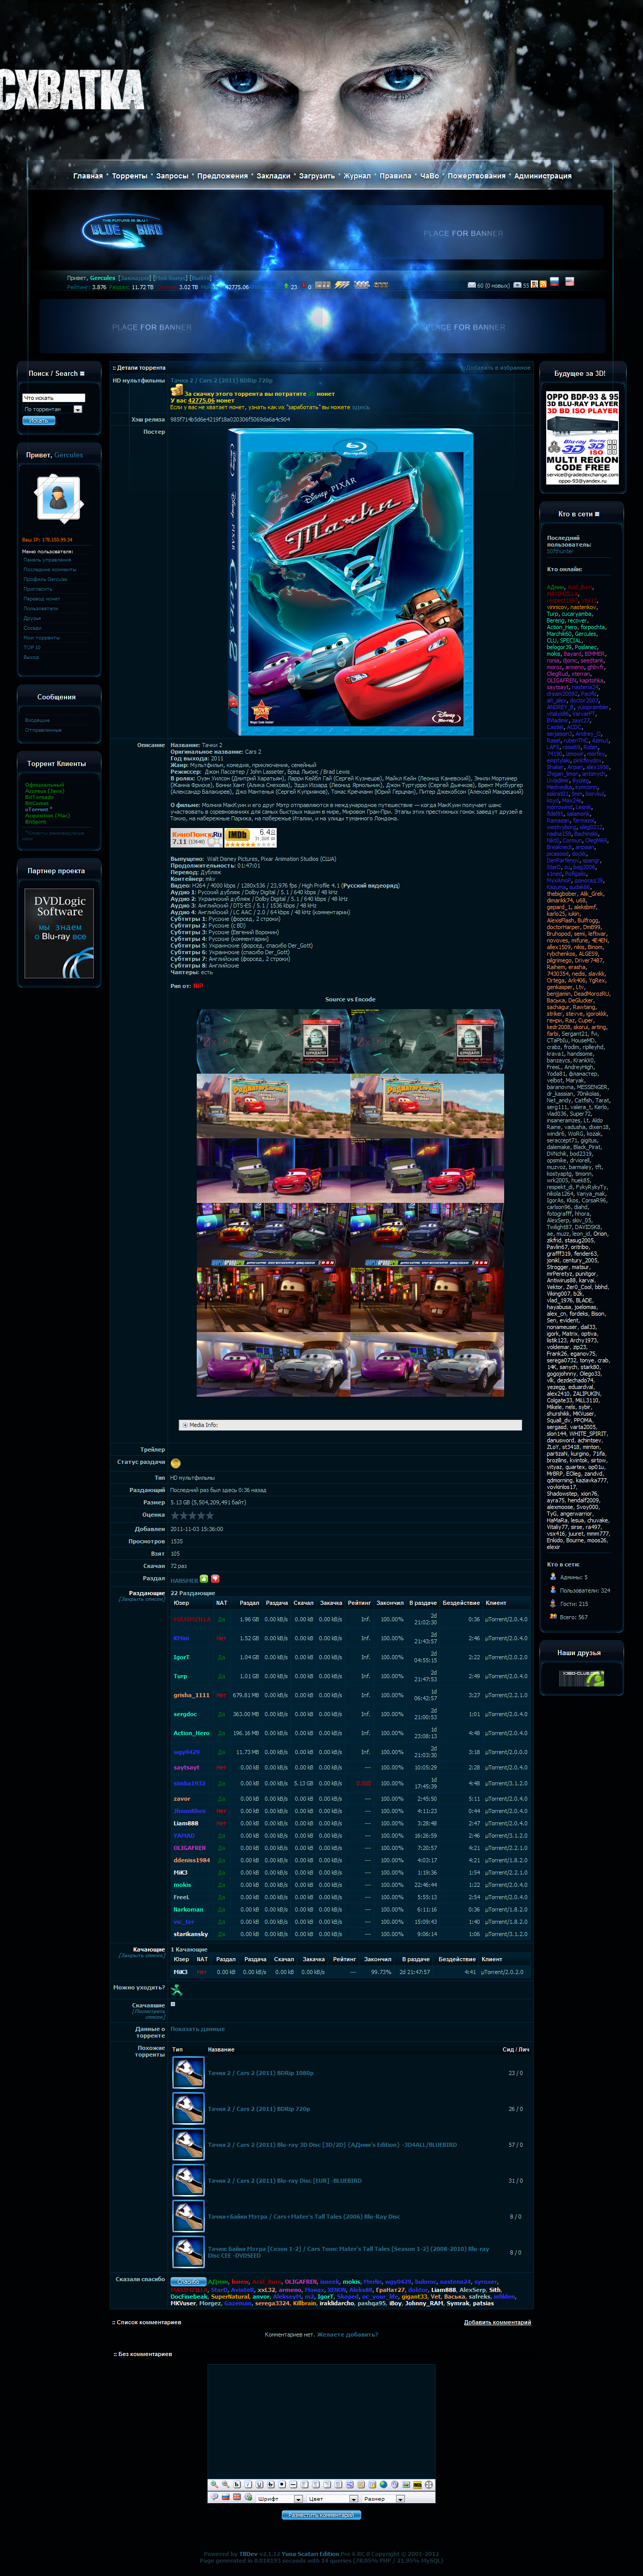Open the Правила menu item
643x2576 pixels.
point(395,176)
